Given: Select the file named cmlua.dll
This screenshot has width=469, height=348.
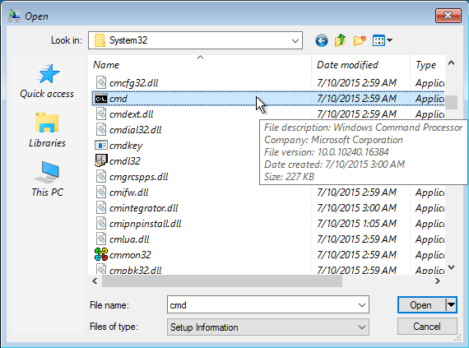Looking at the screenshot, I should pos(129,239).
